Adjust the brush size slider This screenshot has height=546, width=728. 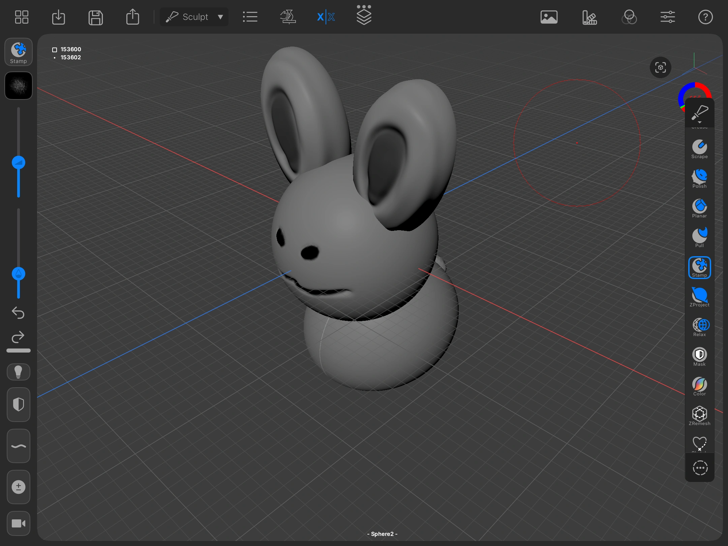[19, 162]
